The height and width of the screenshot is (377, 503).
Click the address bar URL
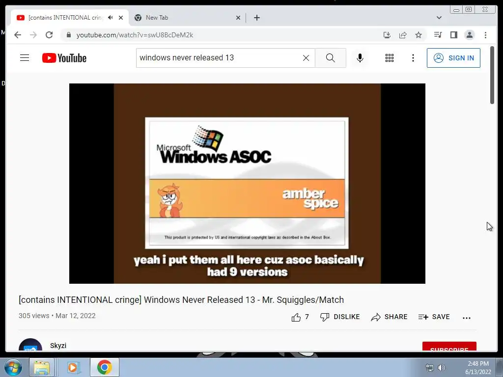pyautogui.click(x=135, y=35)
